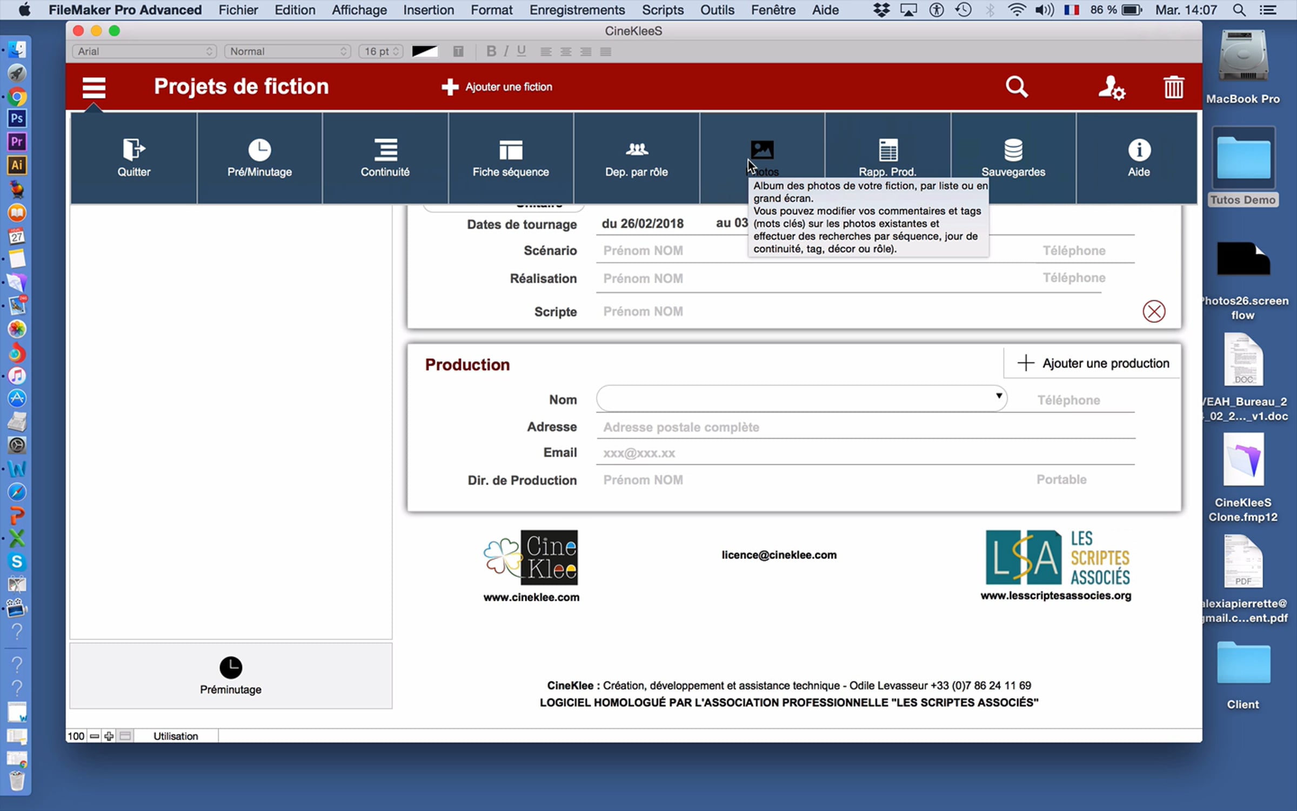Zoom out with the minus button
Screen dimensions: 1297x811
[95, 736]
